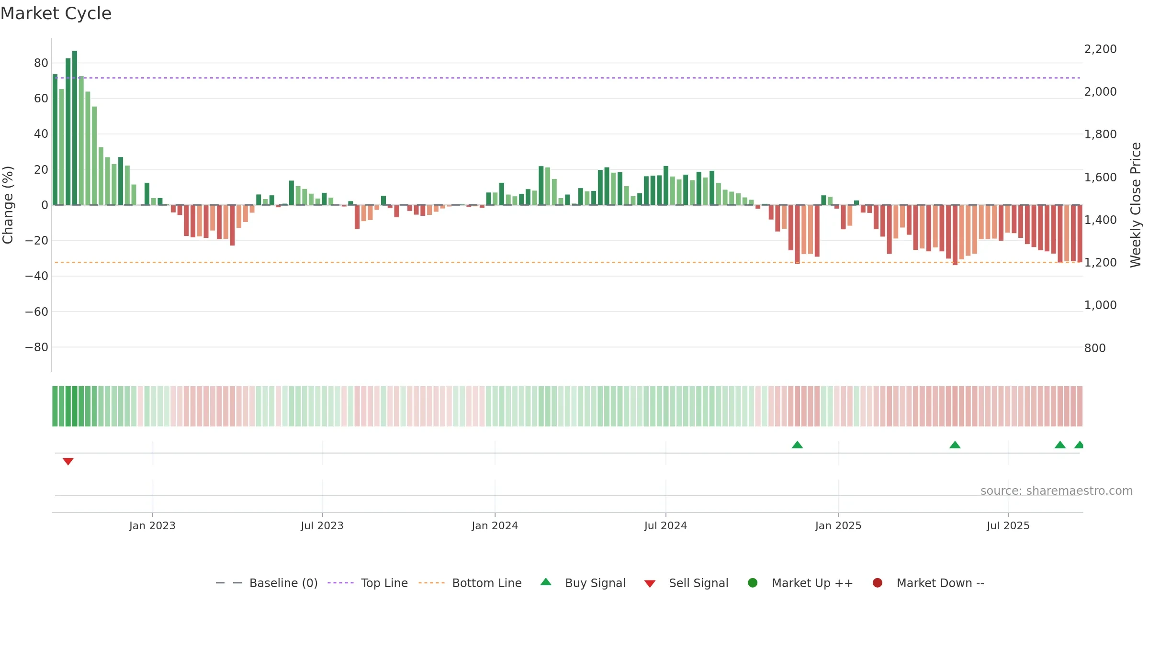Click the Jan 2023 x-axis label

(152, 526)
